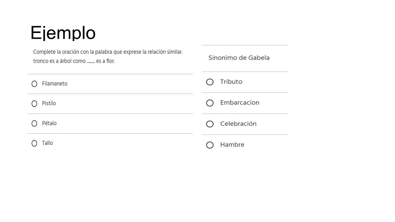Screen dimensions: 395x222
Task: Select the Embarcacion radio button
Action: (x=210, y=103)
